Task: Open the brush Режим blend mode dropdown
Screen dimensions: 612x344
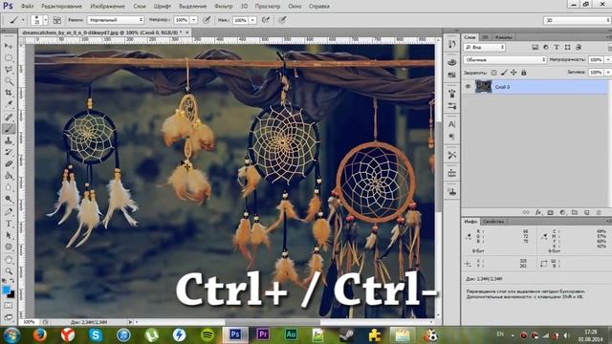Action: pyautogui.click(x=116, y=19)
